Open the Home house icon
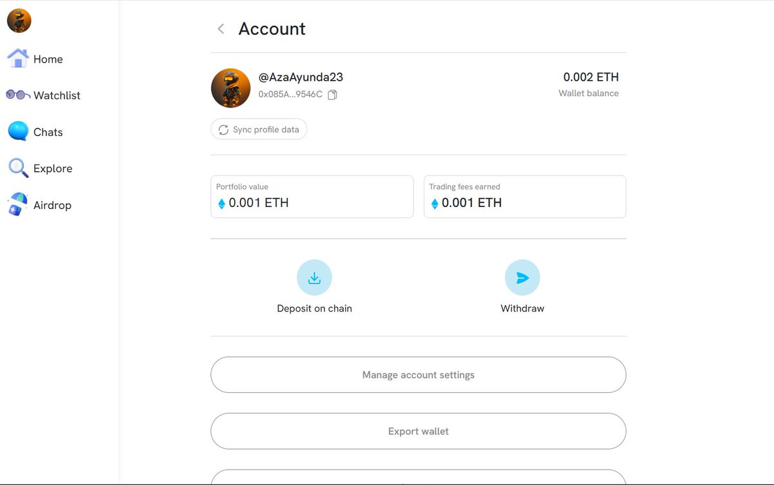774x485 pixels. (x=17, y=59)
